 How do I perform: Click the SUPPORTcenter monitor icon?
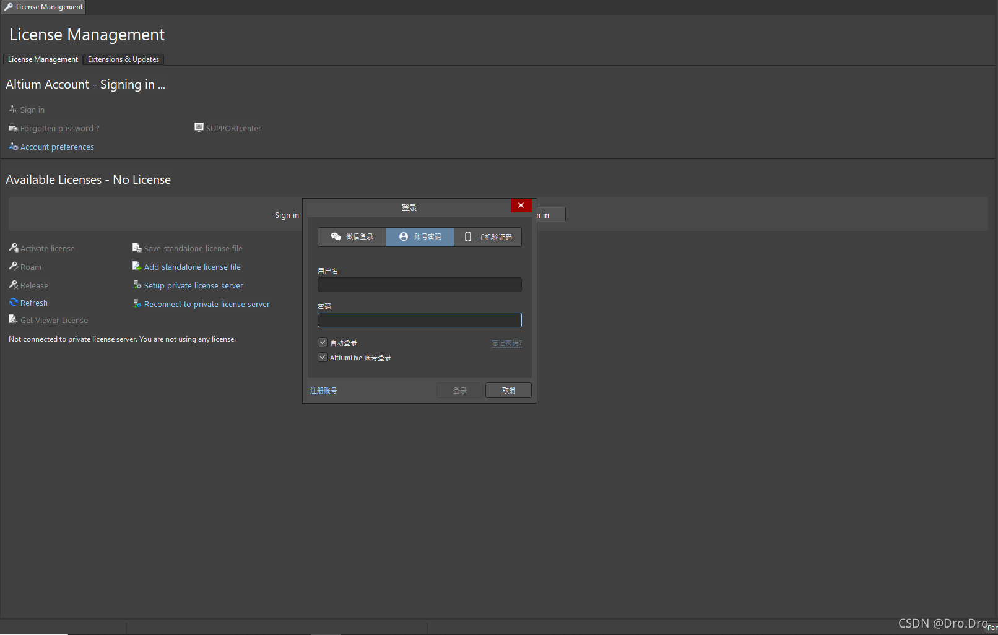[199, 127]
